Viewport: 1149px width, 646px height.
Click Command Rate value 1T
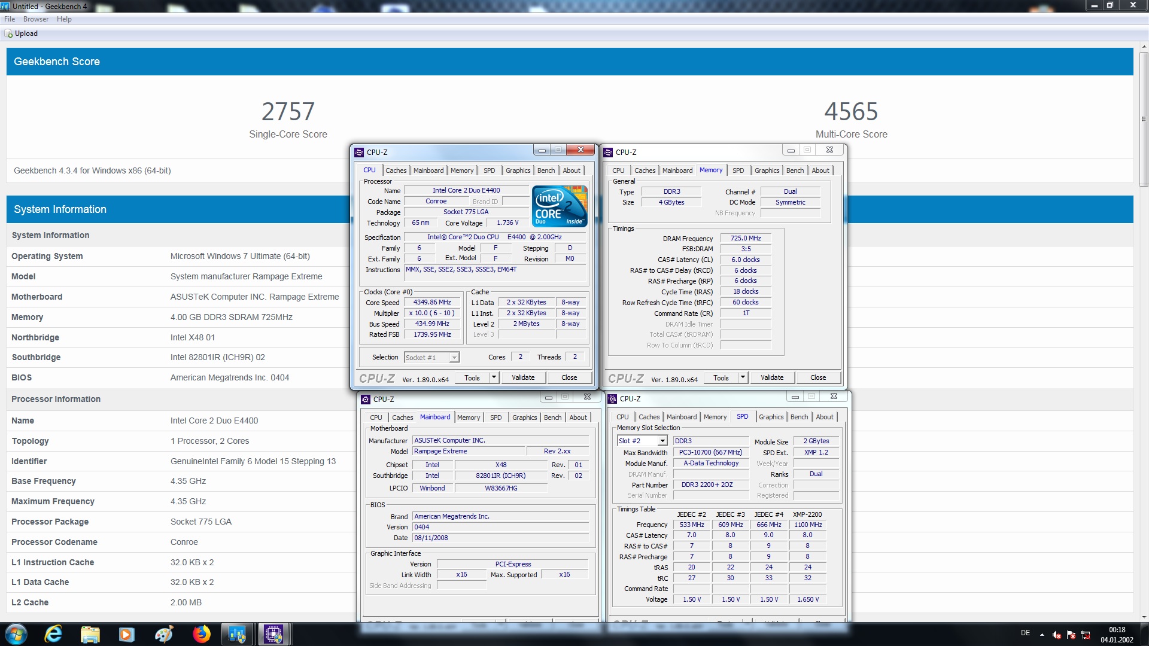(746, 313)
